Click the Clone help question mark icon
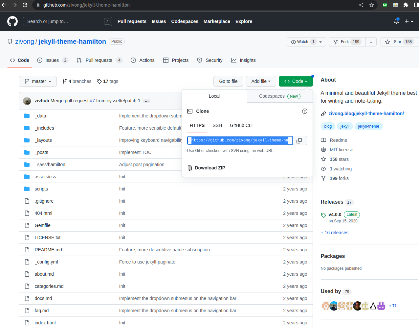The width and height of the screenshot is (419, 327). click(x=305, y=111)
